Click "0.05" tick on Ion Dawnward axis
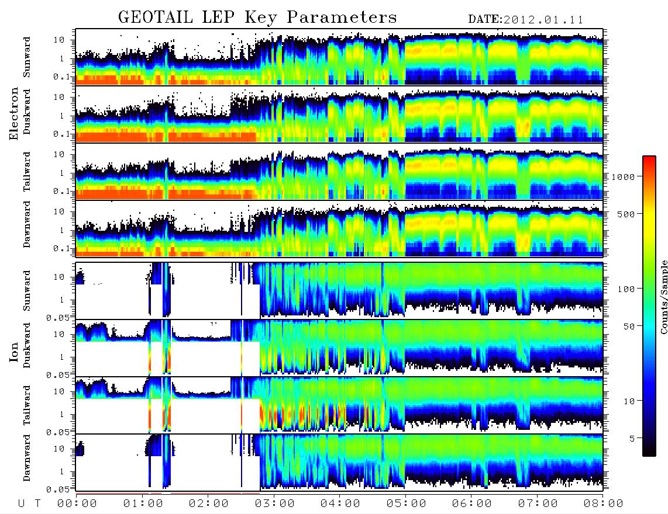668x514 pixels. coord(58,489)
